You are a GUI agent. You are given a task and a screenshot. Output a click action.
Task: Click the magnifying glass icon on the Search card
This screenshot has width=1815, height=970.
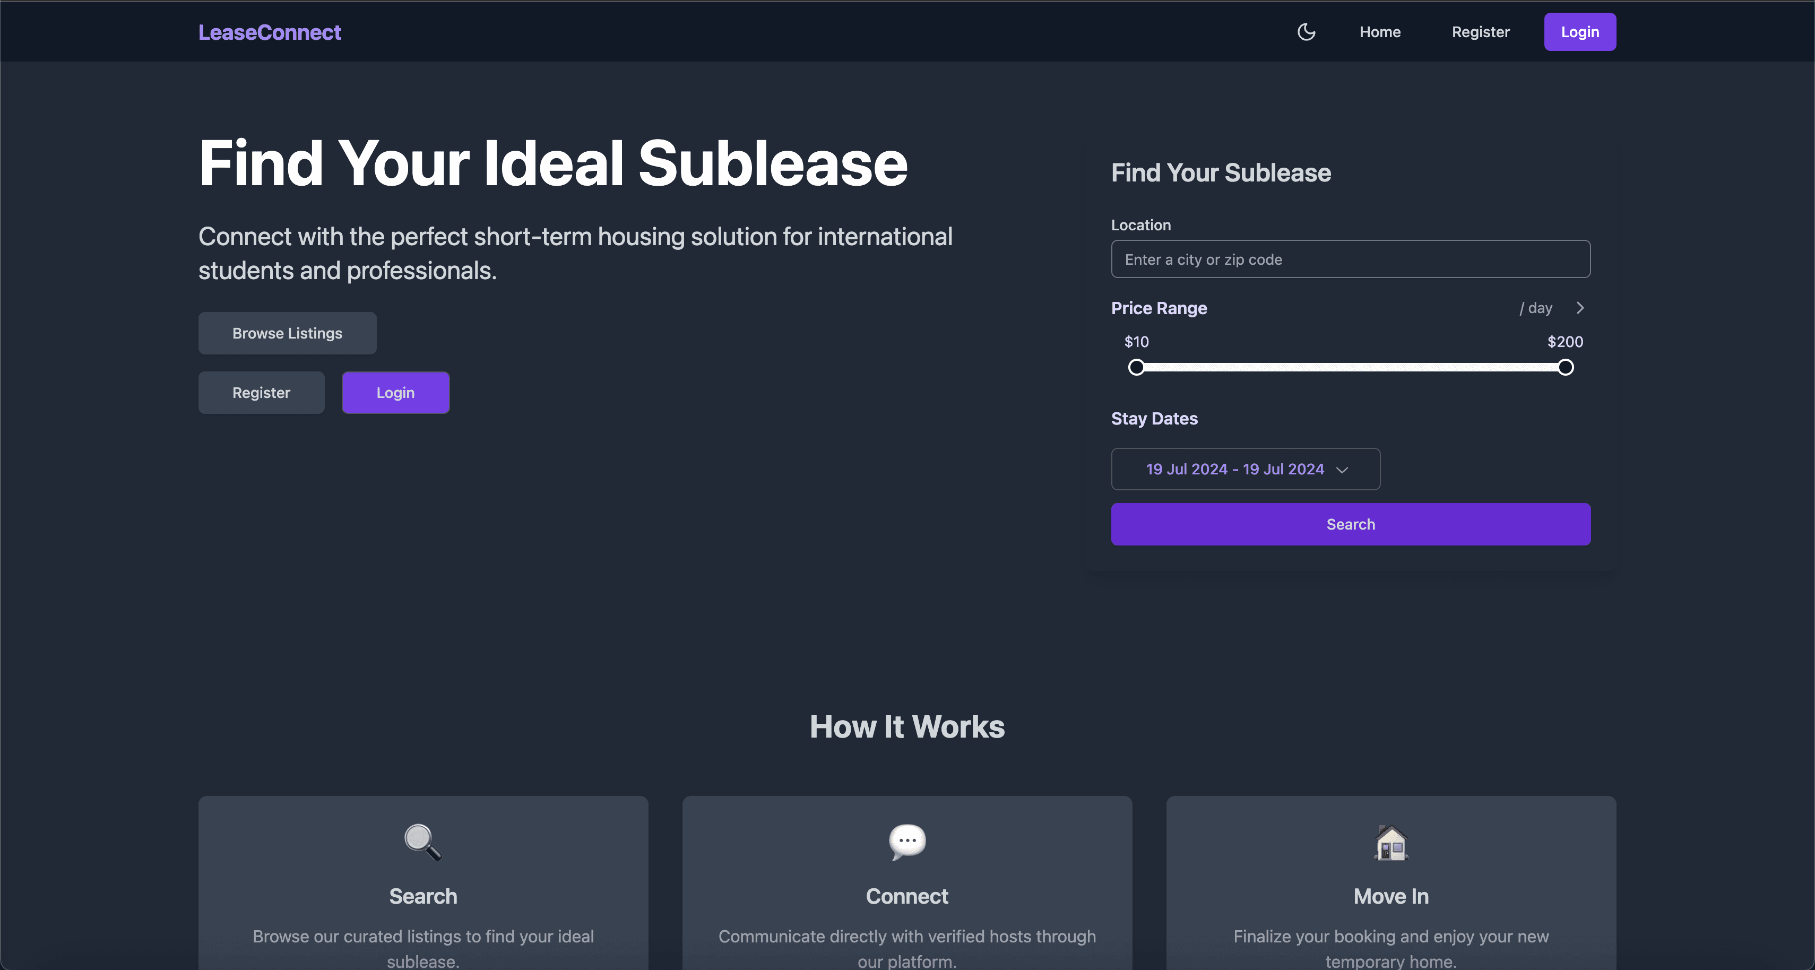tap(423, 842)
